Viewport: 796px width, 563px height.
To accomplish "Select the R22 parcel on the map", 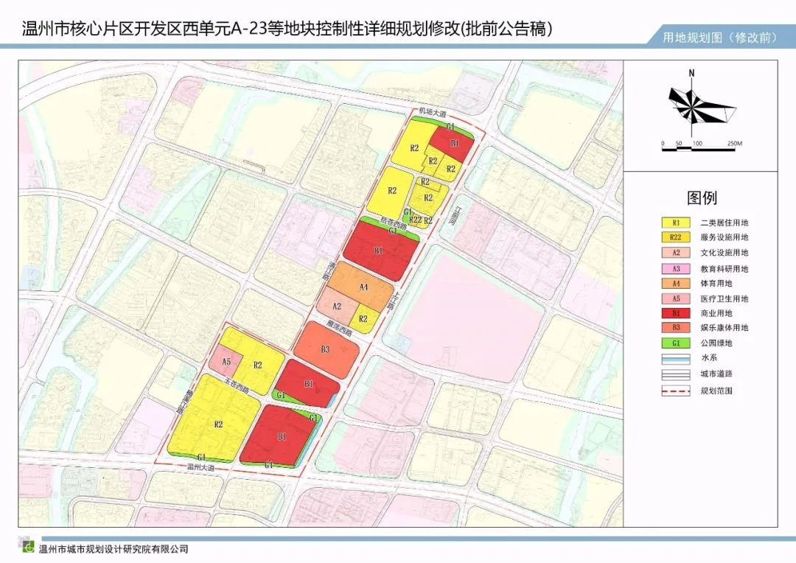I will pos(414,220).
